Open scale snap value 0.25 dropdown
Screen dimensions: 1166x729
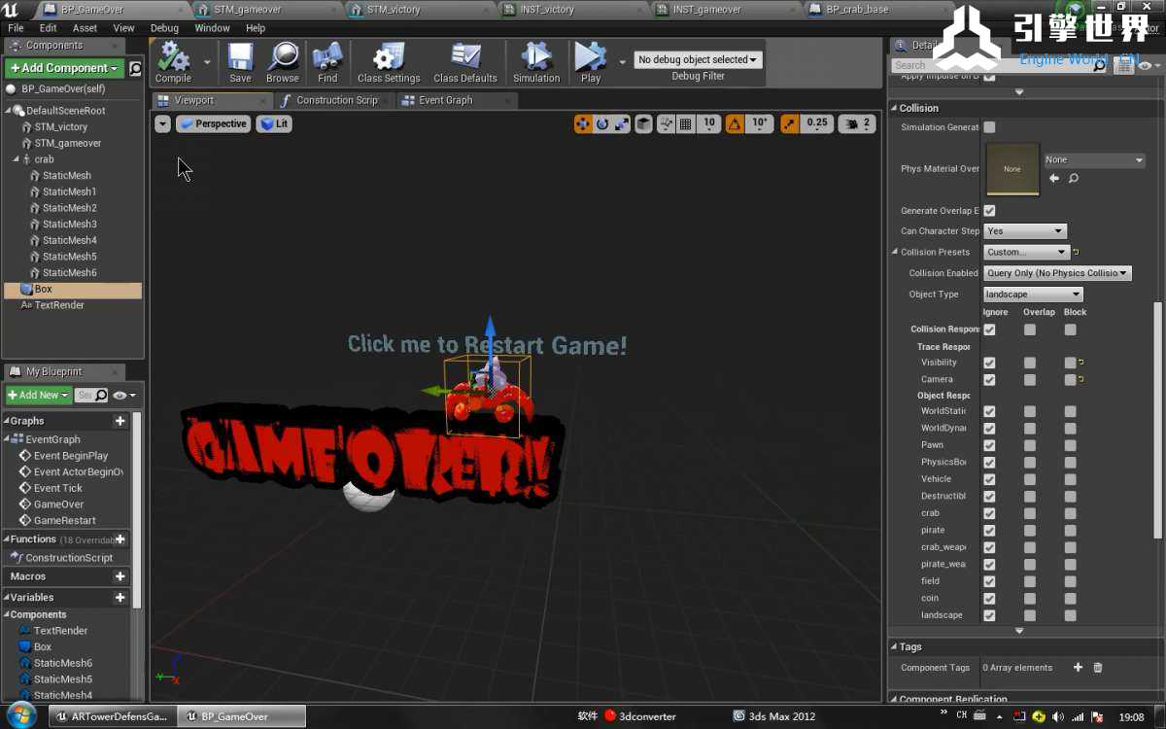pos(817,123)
